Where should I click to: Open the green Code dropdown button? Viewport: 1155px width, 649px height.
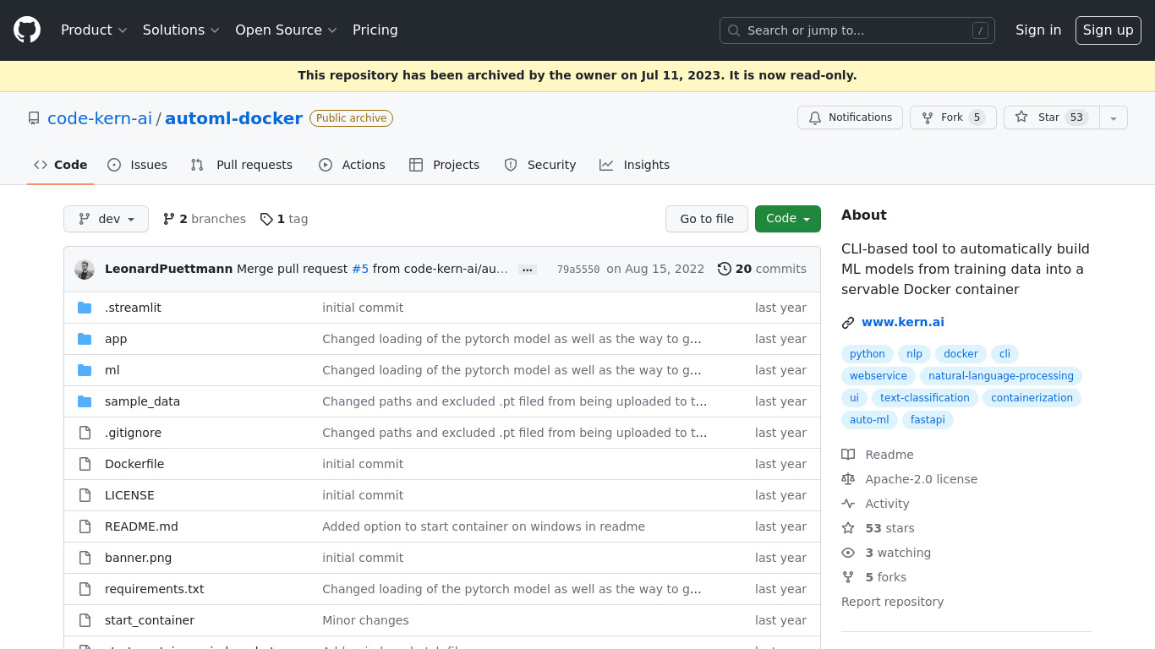[x=787, y=219]
